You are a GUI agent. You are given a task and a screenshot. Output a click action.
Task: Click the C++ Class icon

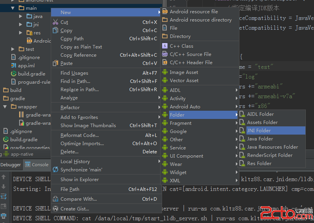(165, 46)
